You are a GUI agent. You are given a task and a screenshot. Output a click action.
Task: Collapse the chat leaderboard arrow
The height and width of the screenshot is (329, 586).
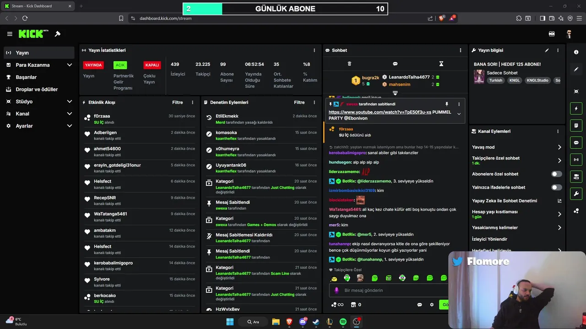point(395,93)
